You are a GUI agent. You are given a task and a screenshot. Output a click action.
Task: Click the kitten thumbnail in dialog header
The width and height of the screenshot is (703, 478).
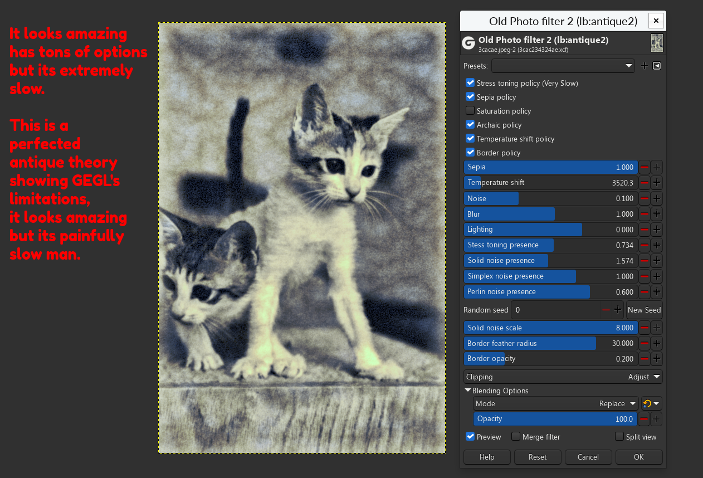point(657,43)
